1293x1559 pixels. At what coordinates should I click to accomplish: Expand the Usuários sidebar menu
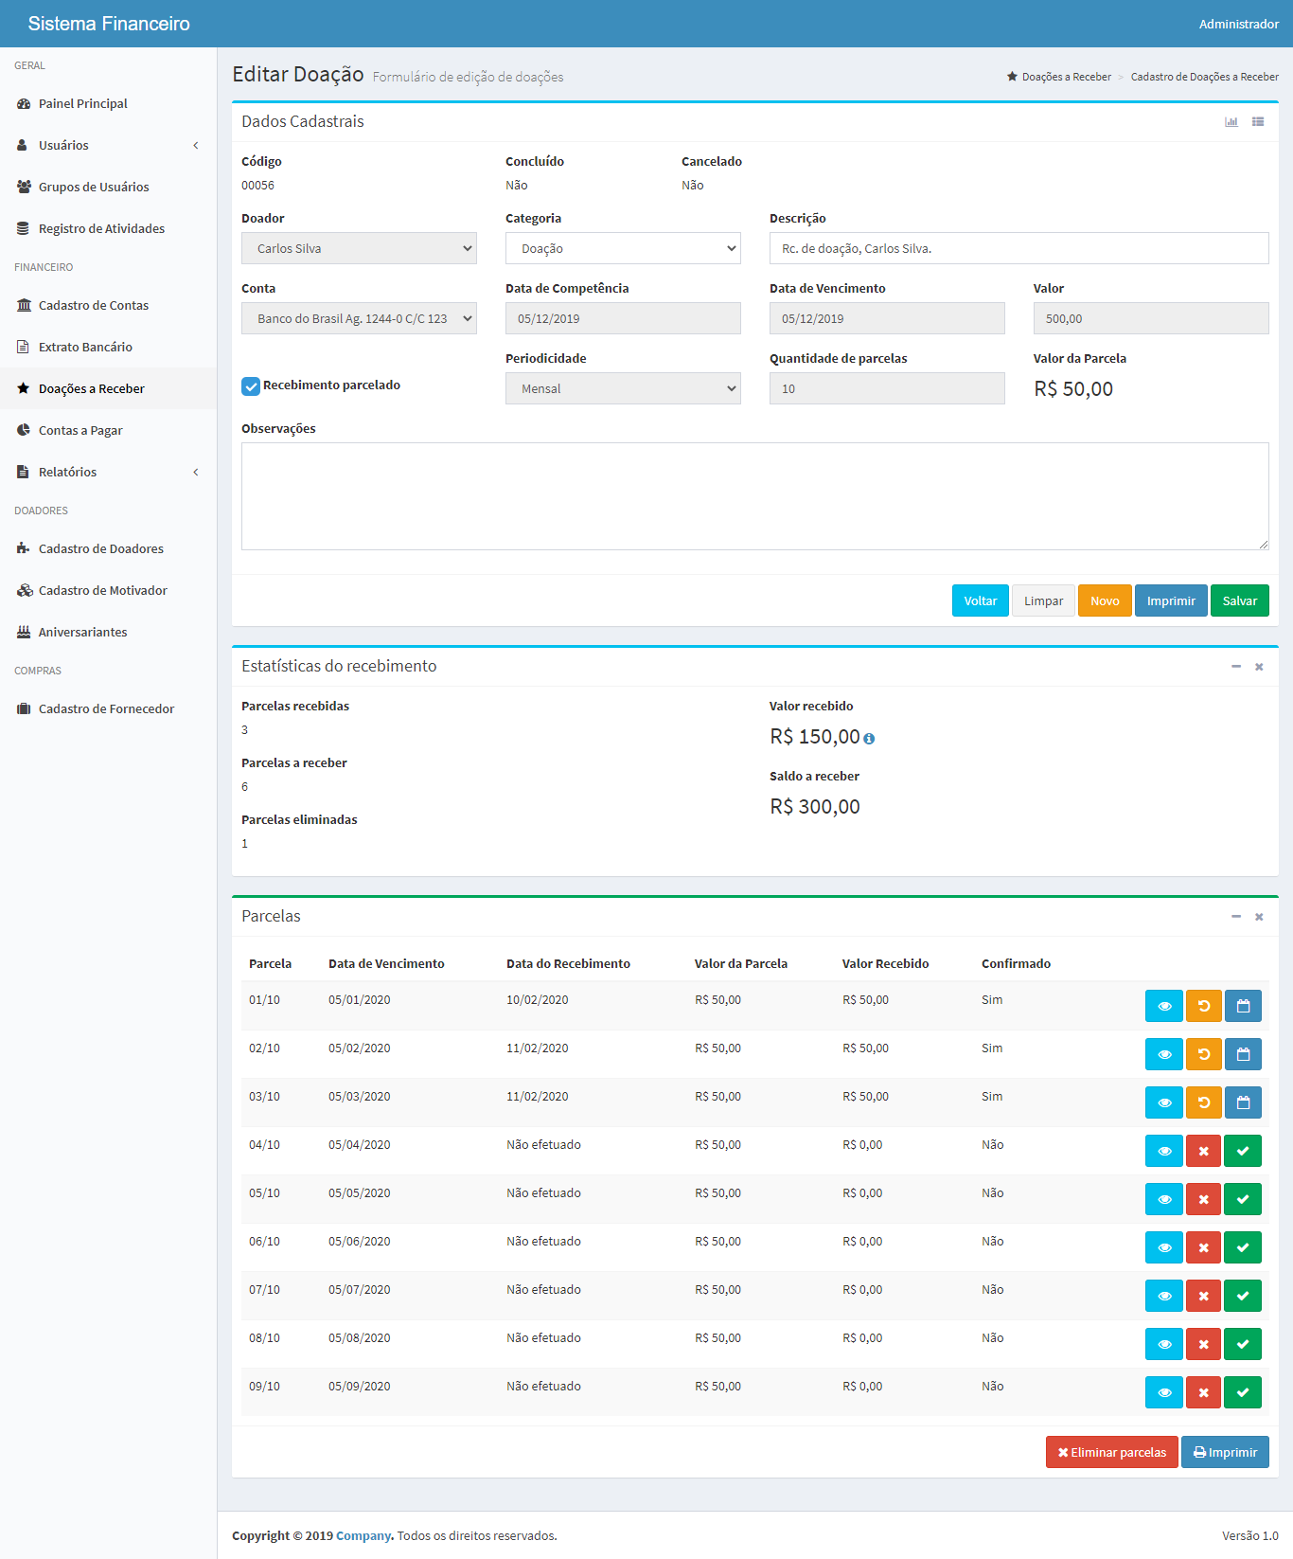coord(108,145)
